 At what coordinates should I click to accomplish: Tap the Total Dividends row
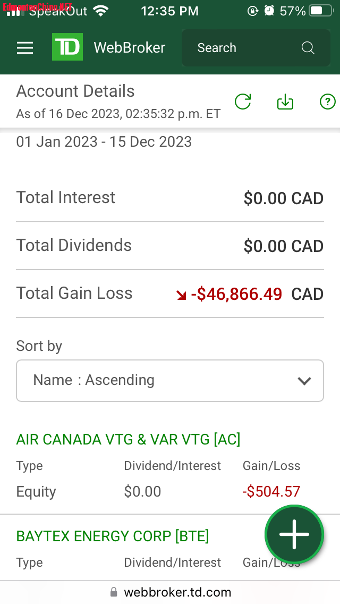170,246
